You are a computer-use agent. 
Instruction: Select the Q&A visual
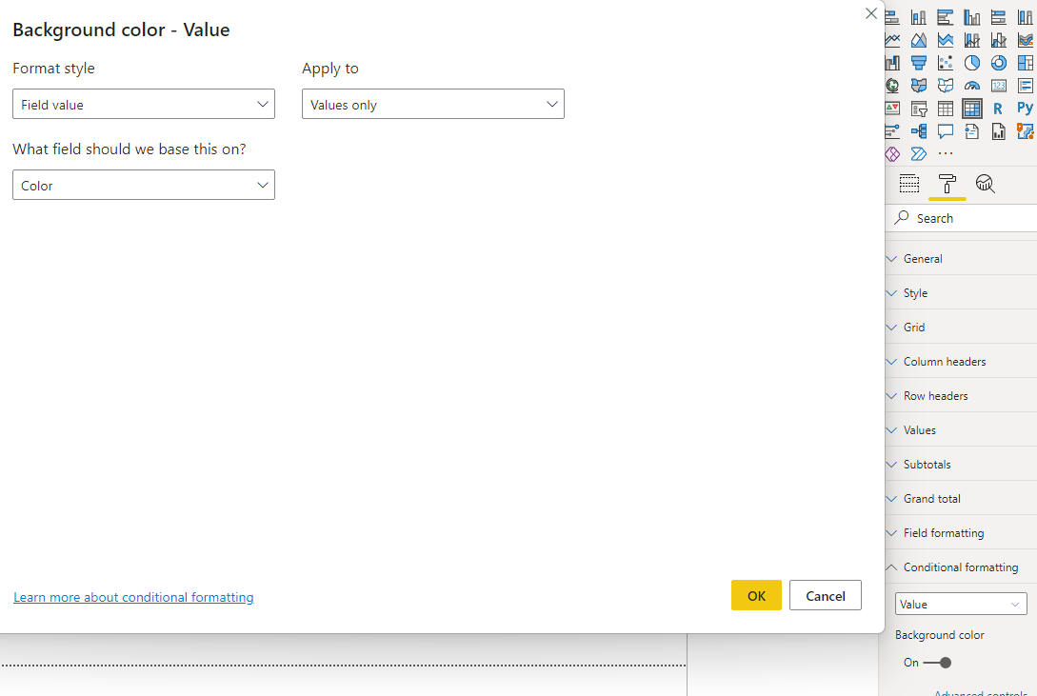click(945, 130)
